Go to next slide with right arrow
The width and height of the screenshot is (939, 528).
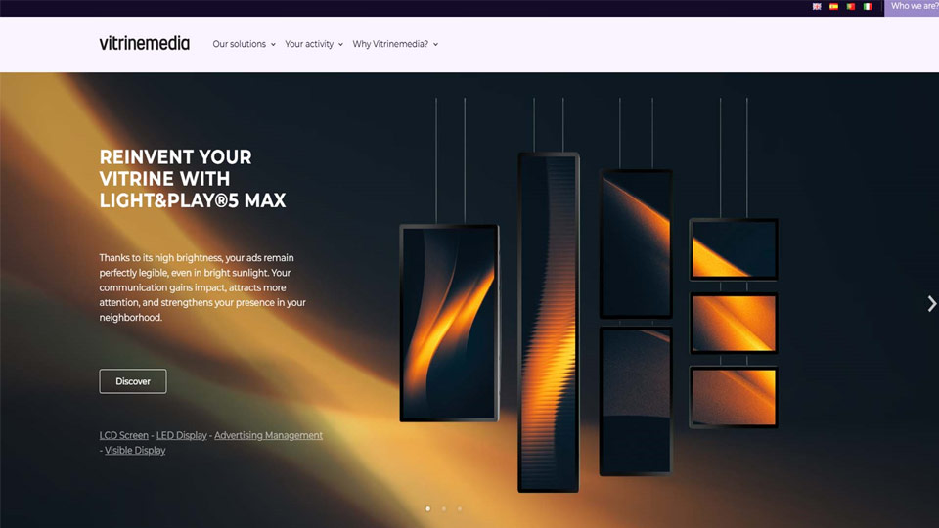click(931, 303)
